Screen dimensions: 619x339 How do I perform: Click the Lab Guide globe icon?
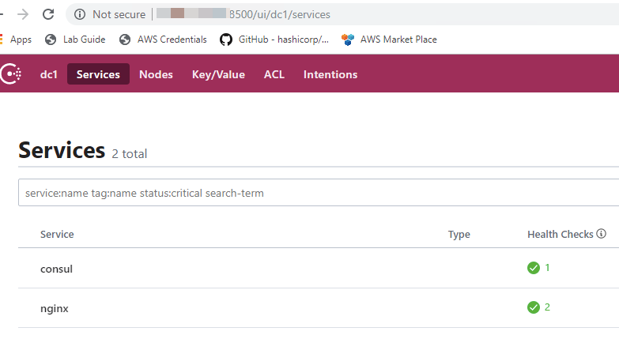51,40
